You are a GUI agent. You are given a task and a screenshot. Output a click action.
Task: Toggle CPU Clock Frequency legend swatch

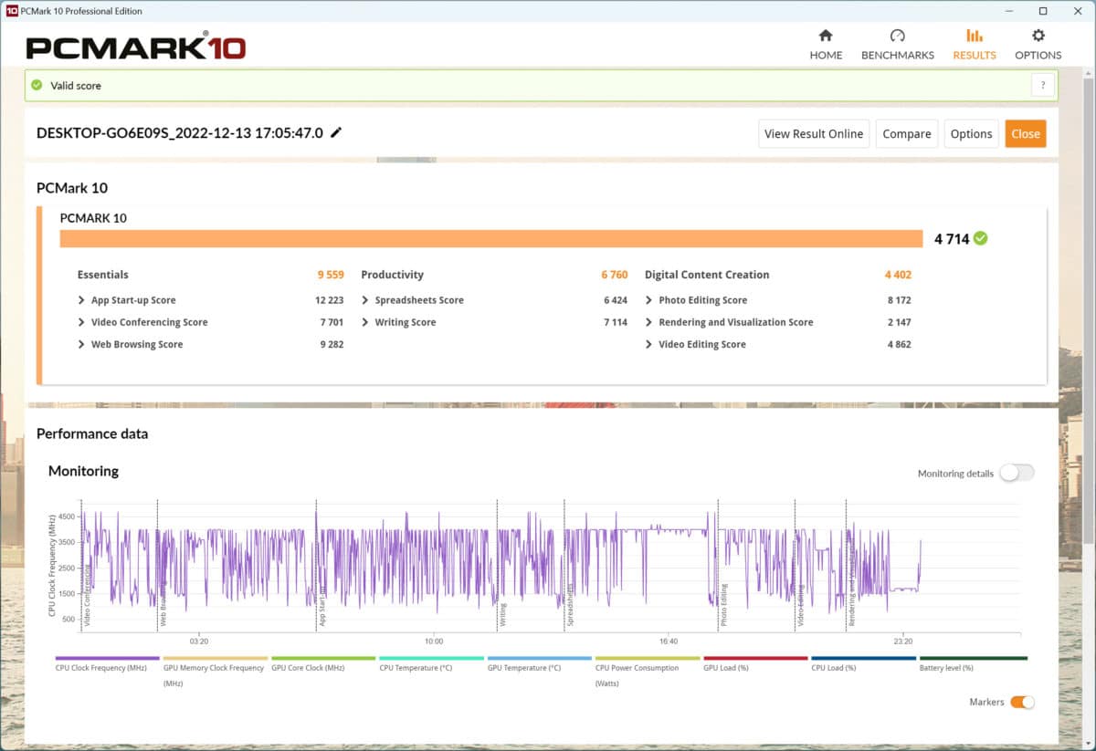click(110, 658)
